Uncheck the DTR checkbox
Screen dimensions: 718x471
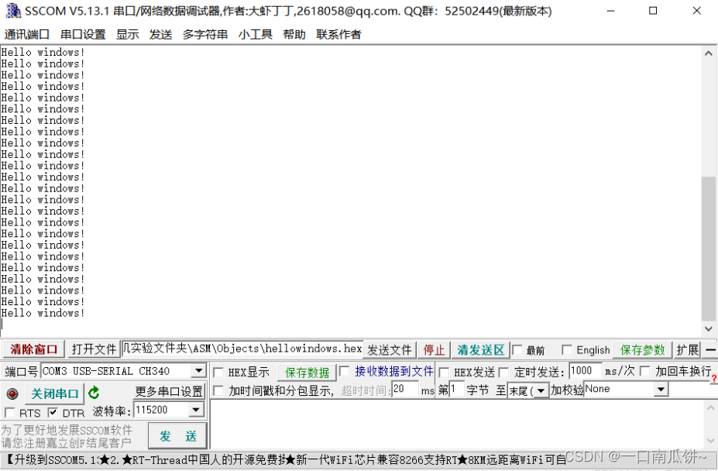tap(52, 413)
